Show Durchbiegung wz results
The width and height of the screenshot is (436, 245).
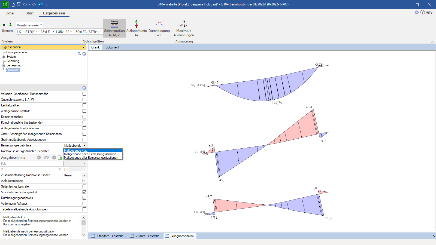coord(159,28)
